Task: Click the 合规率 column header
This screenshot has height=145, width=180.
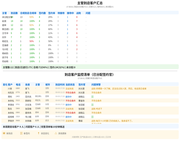Action: coord(33,13)
